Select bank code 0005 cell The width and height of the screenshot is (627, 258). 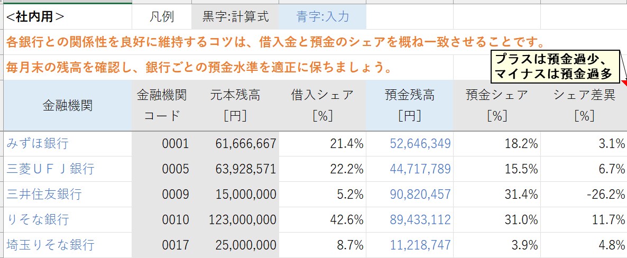[x=162, y=169]
